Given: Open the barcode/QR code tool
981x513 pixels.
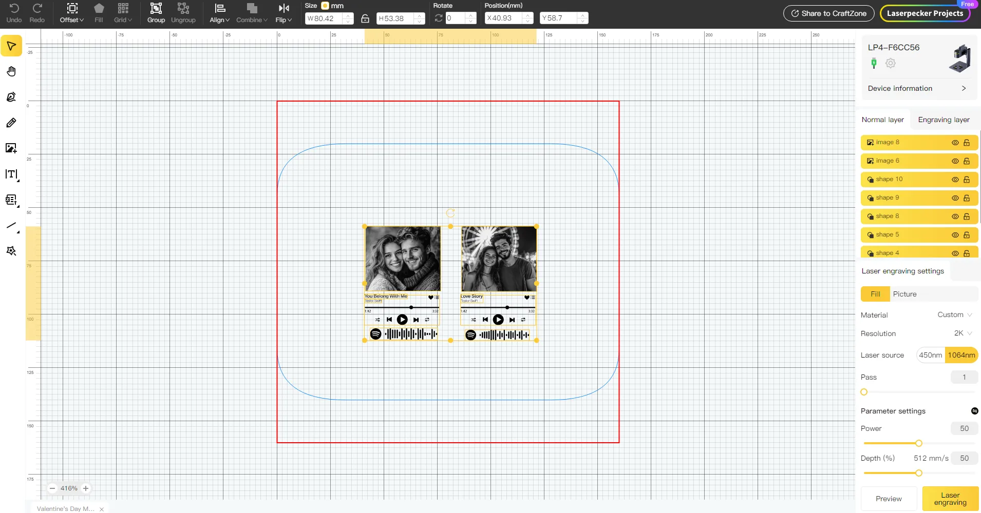Looking at the screenshot, I should [x=11, y=200].
